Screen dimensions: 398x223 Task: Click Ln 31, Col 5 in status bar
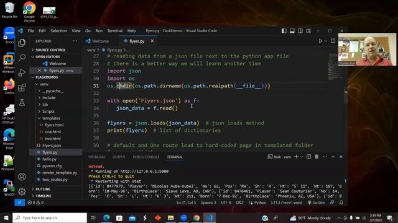click(x=187, y=203)
